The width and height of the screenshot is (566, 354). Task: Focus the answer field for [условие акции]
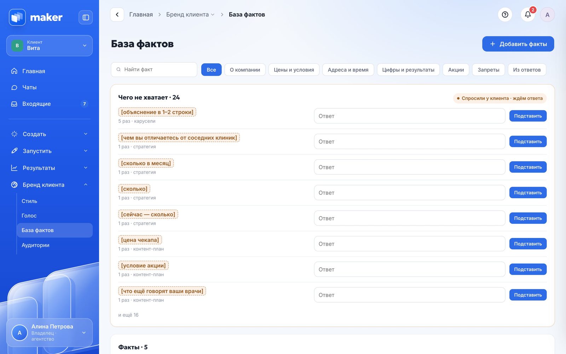[410, 269]
